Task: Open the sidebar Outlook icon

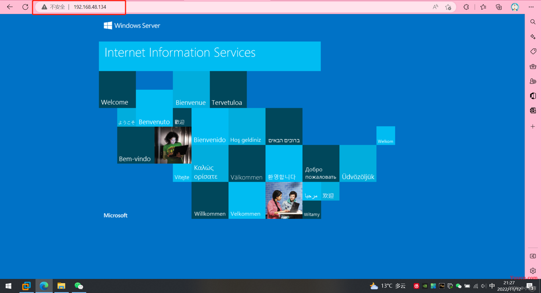Action: point(533,111)
